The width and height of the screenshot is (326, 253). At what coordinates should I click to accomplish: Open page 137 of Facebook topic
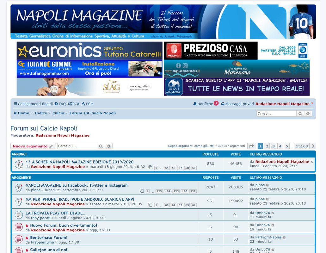point(193,191)
